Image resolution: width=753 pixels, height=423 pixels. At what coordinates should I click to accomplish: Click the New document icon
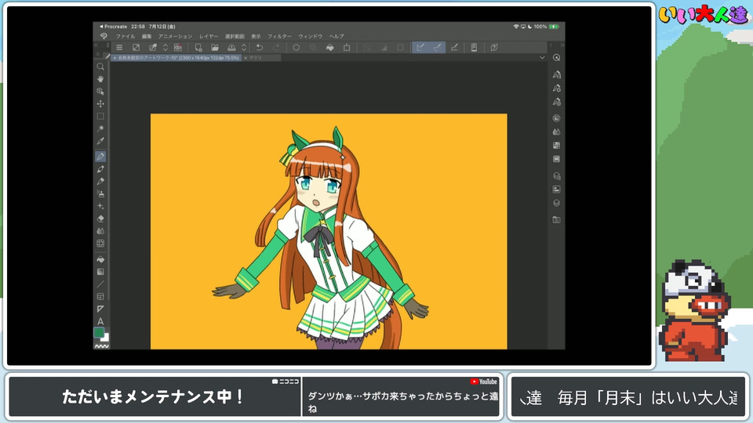(x=198, y=48)
